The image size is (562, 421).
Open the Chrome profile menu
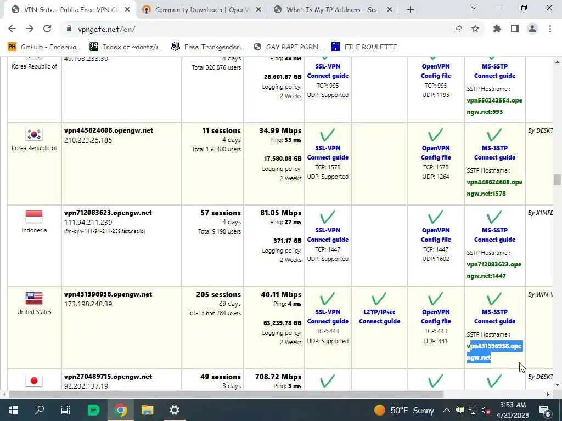click(532, 29)
